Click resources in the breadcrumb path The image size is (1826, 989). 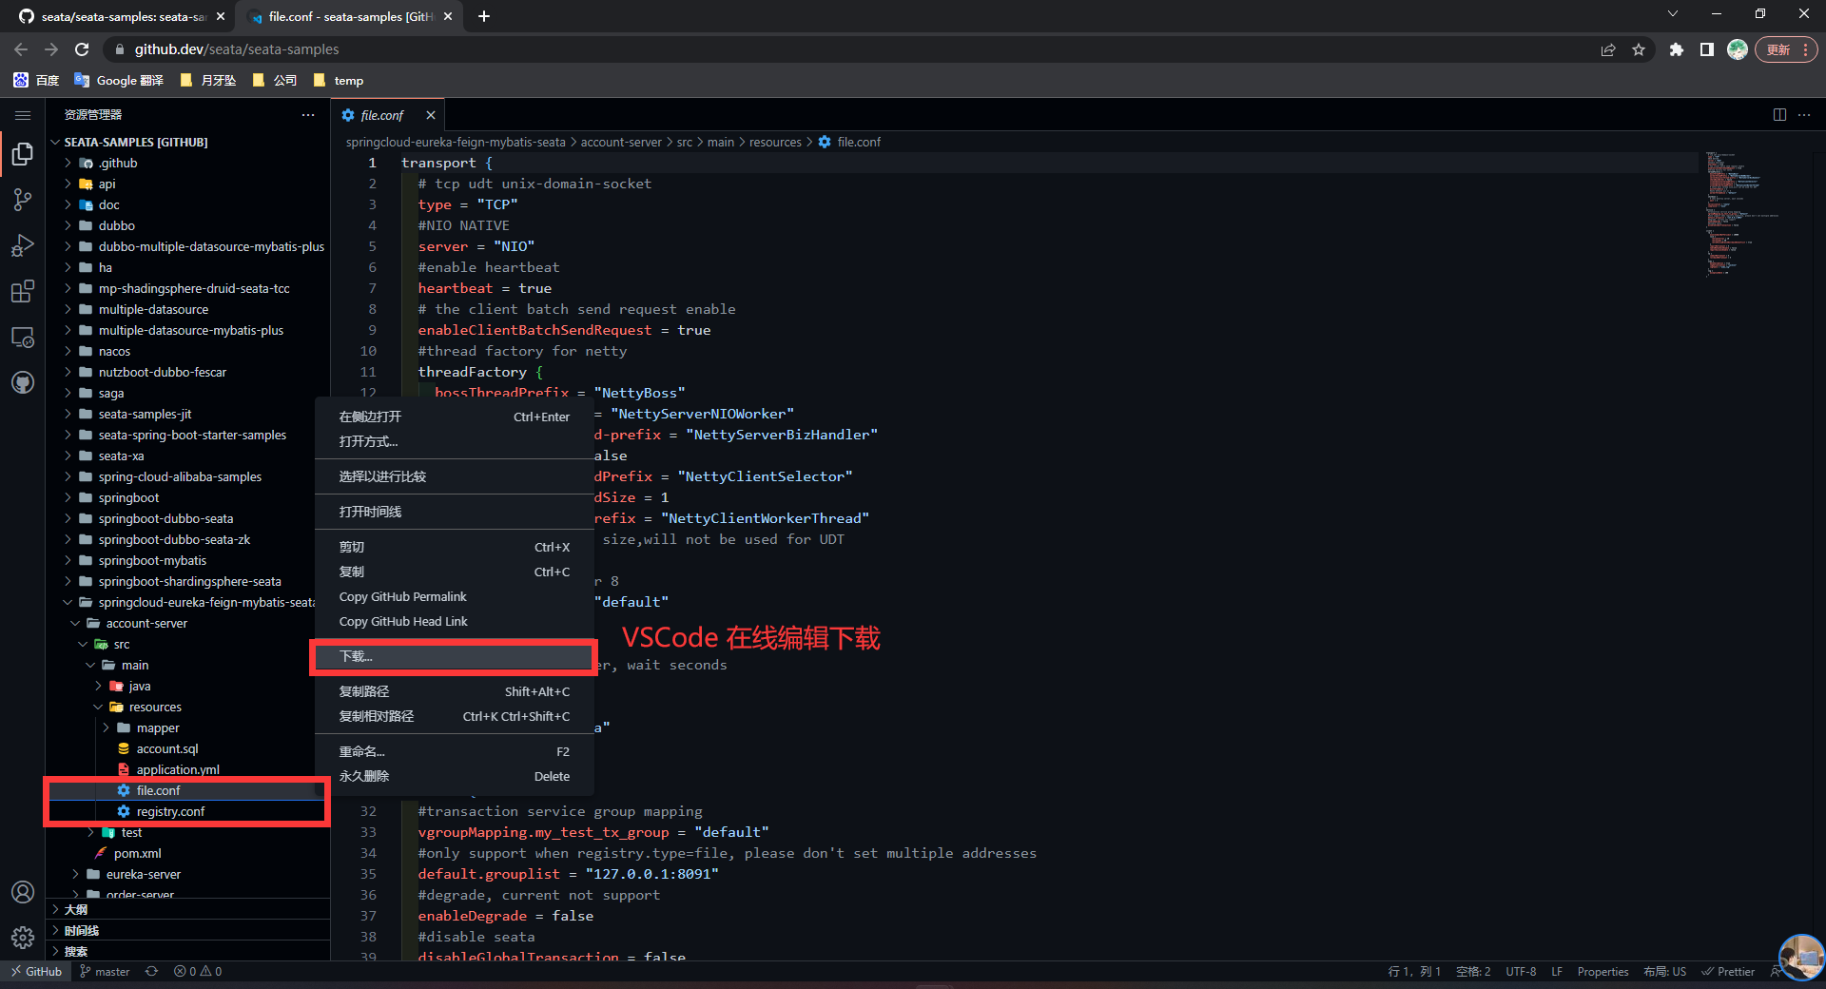[775, 142]
